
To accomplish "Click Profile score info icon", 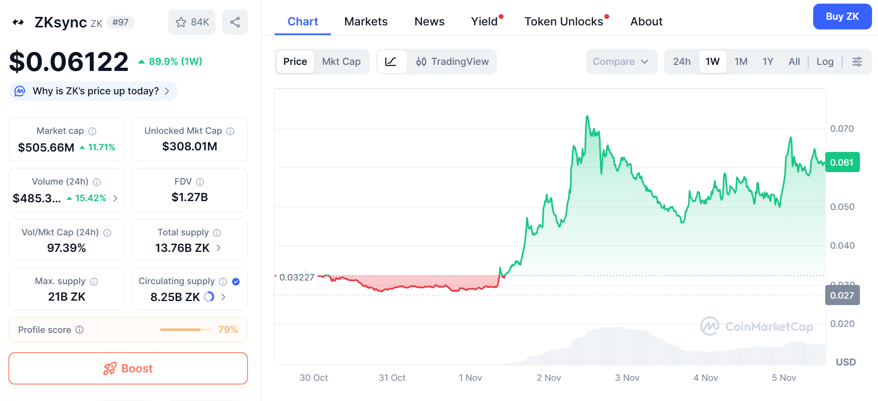I will [80, 330].
